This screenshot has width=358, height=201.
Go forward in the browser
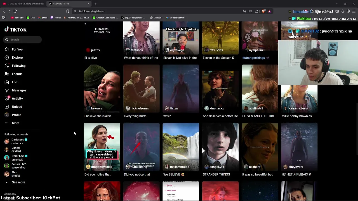(10, 11)
